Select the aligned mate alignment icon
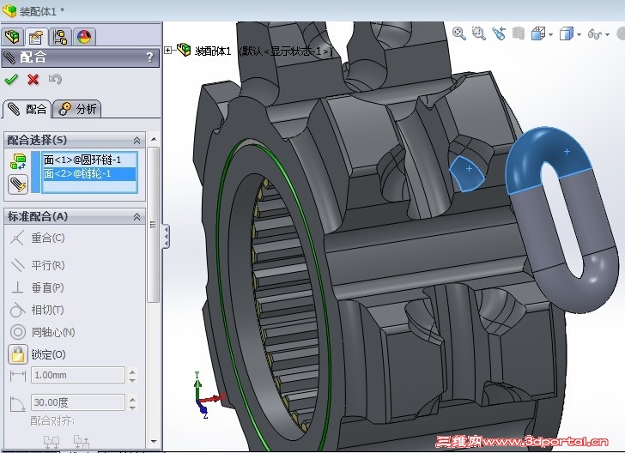 [x=52, y=442]
